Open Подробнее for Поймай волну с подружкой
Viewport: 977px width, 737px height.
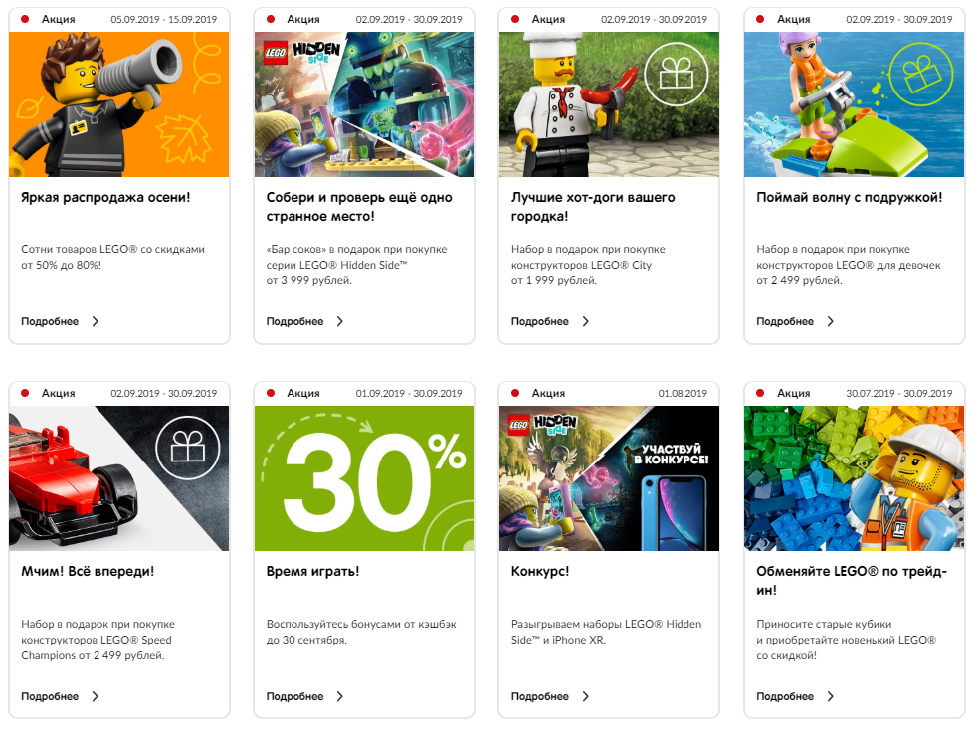tap(785, 321)
